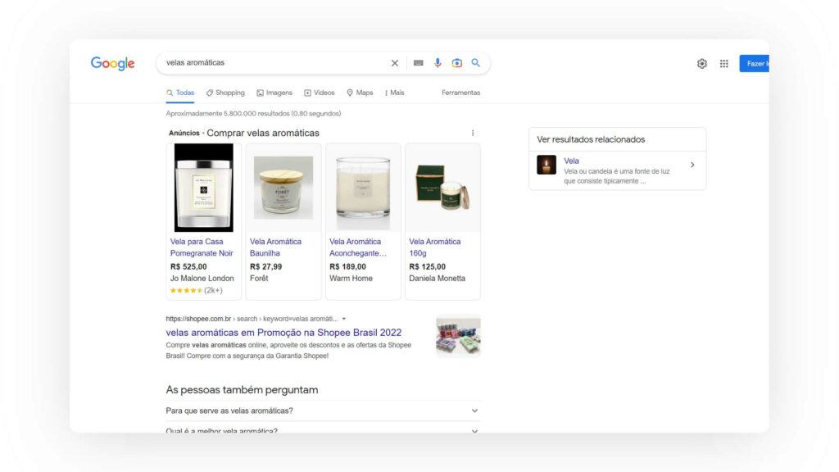Click the magnifying glass to search
This screenshot has height=472, width=839.
(x=476, y=62)
